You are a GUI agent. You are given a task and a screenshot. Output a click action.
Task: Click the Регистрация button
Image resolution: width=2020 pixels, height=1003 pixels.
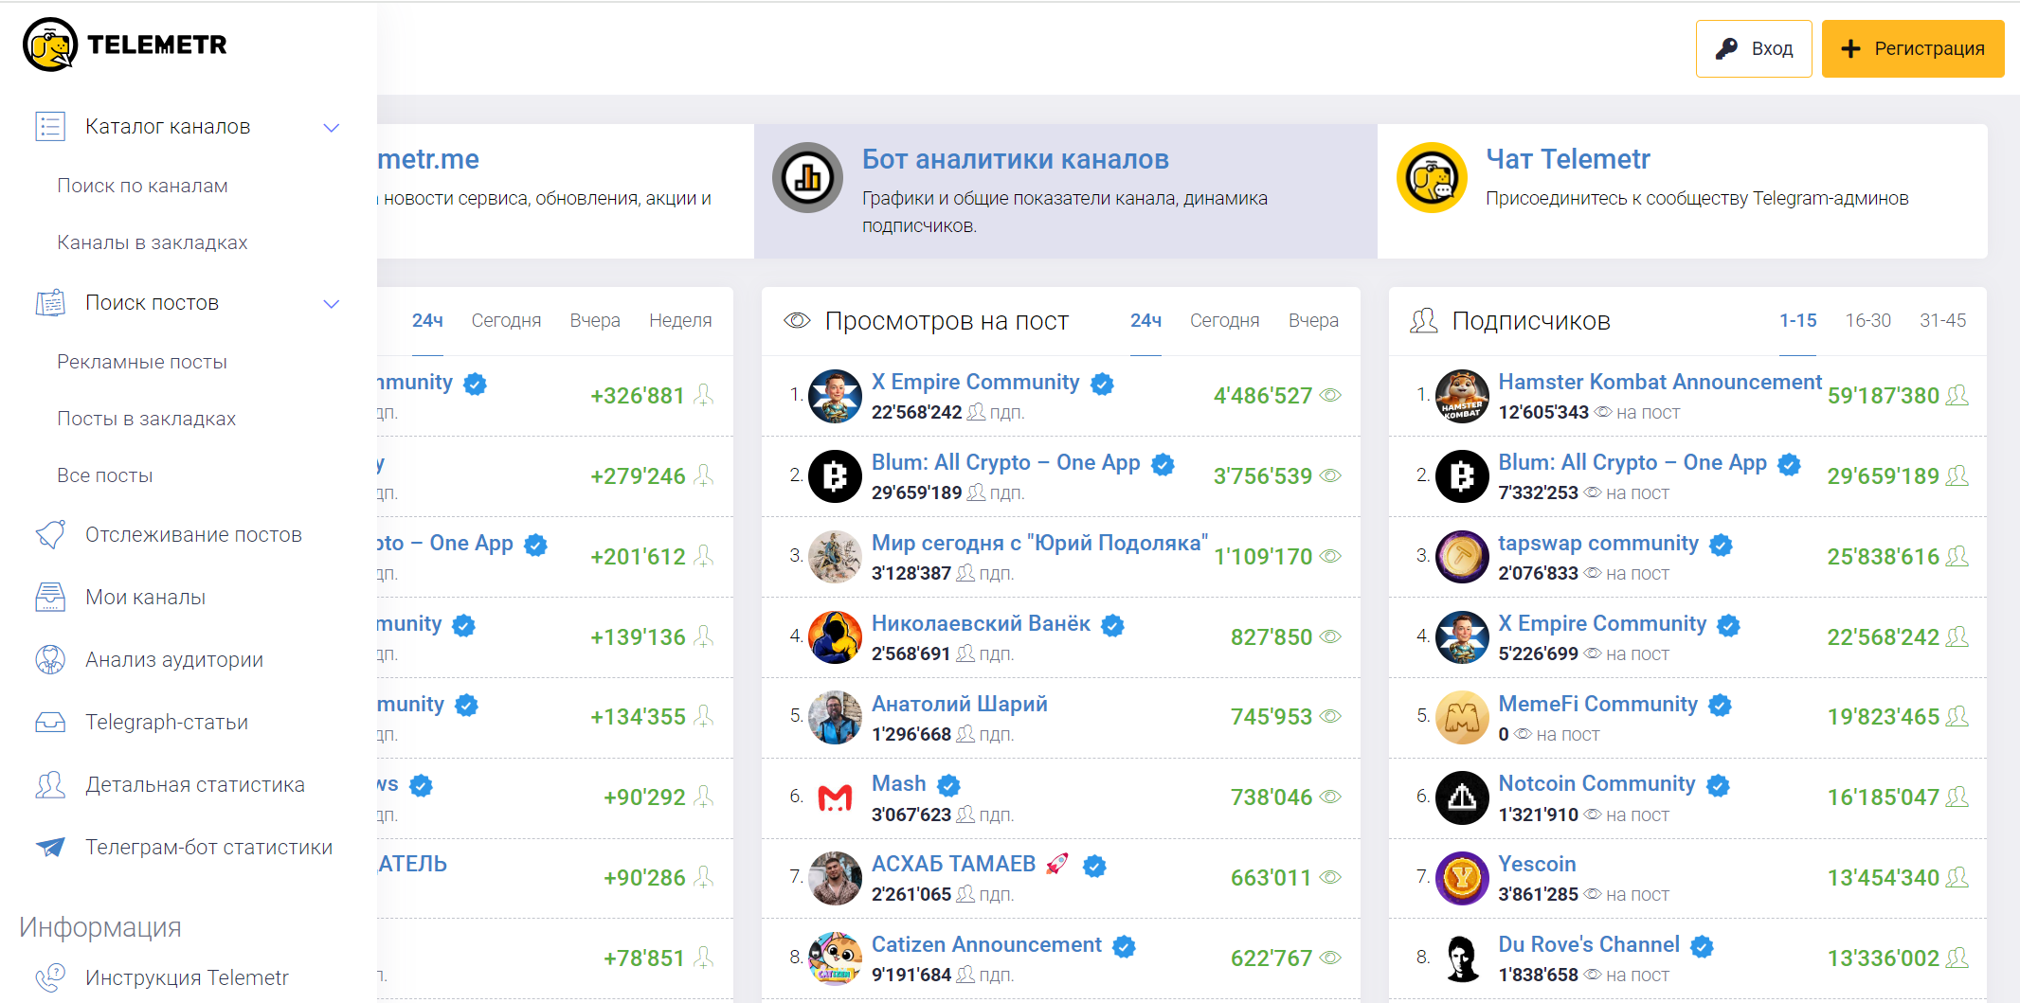1913,48
